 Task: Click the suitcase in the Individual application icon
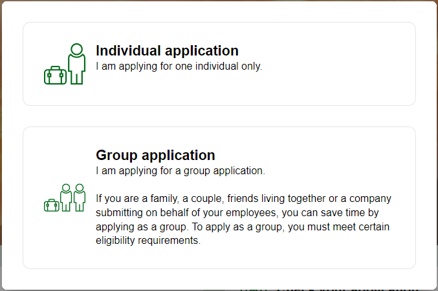54,75
